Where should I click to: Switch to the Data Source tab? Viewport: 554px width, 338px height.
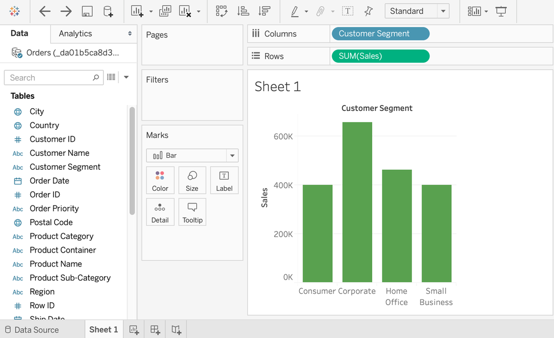click(x=37, y=329)
